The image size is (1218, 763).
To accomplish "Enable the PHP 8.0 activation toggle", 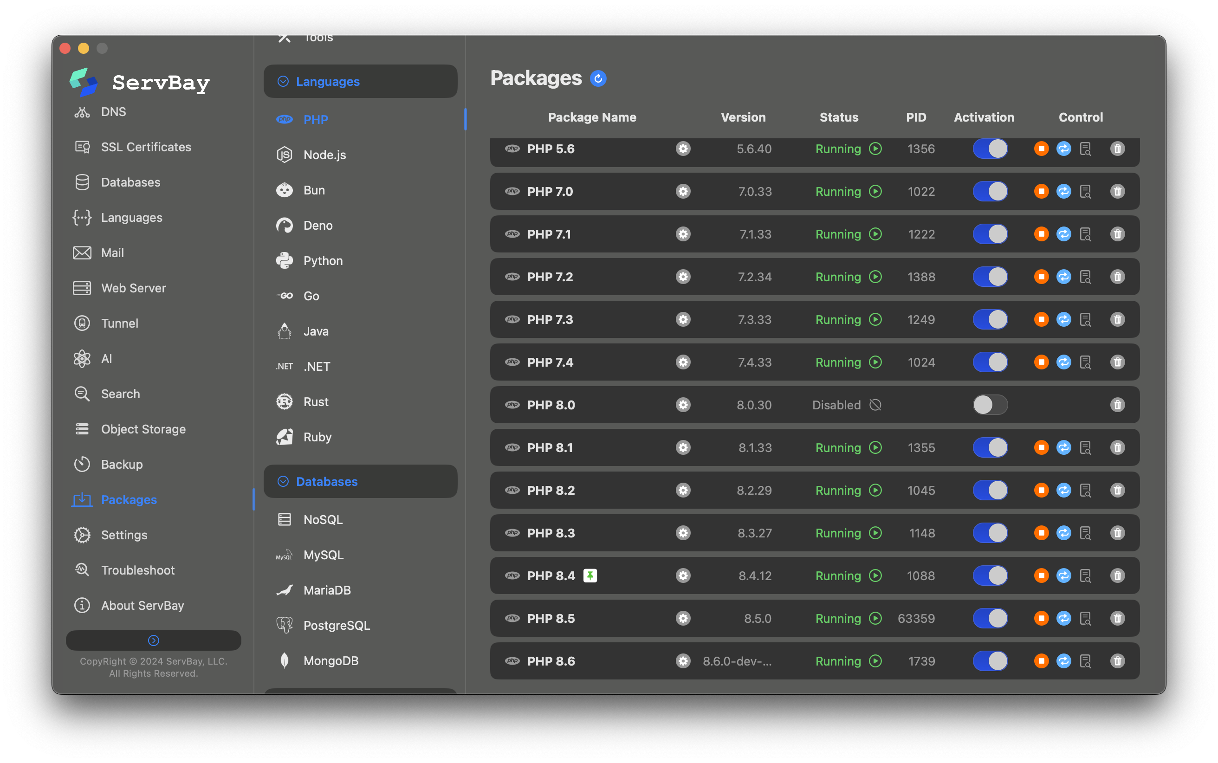I will pyautogui.click(x=990, y=405).
